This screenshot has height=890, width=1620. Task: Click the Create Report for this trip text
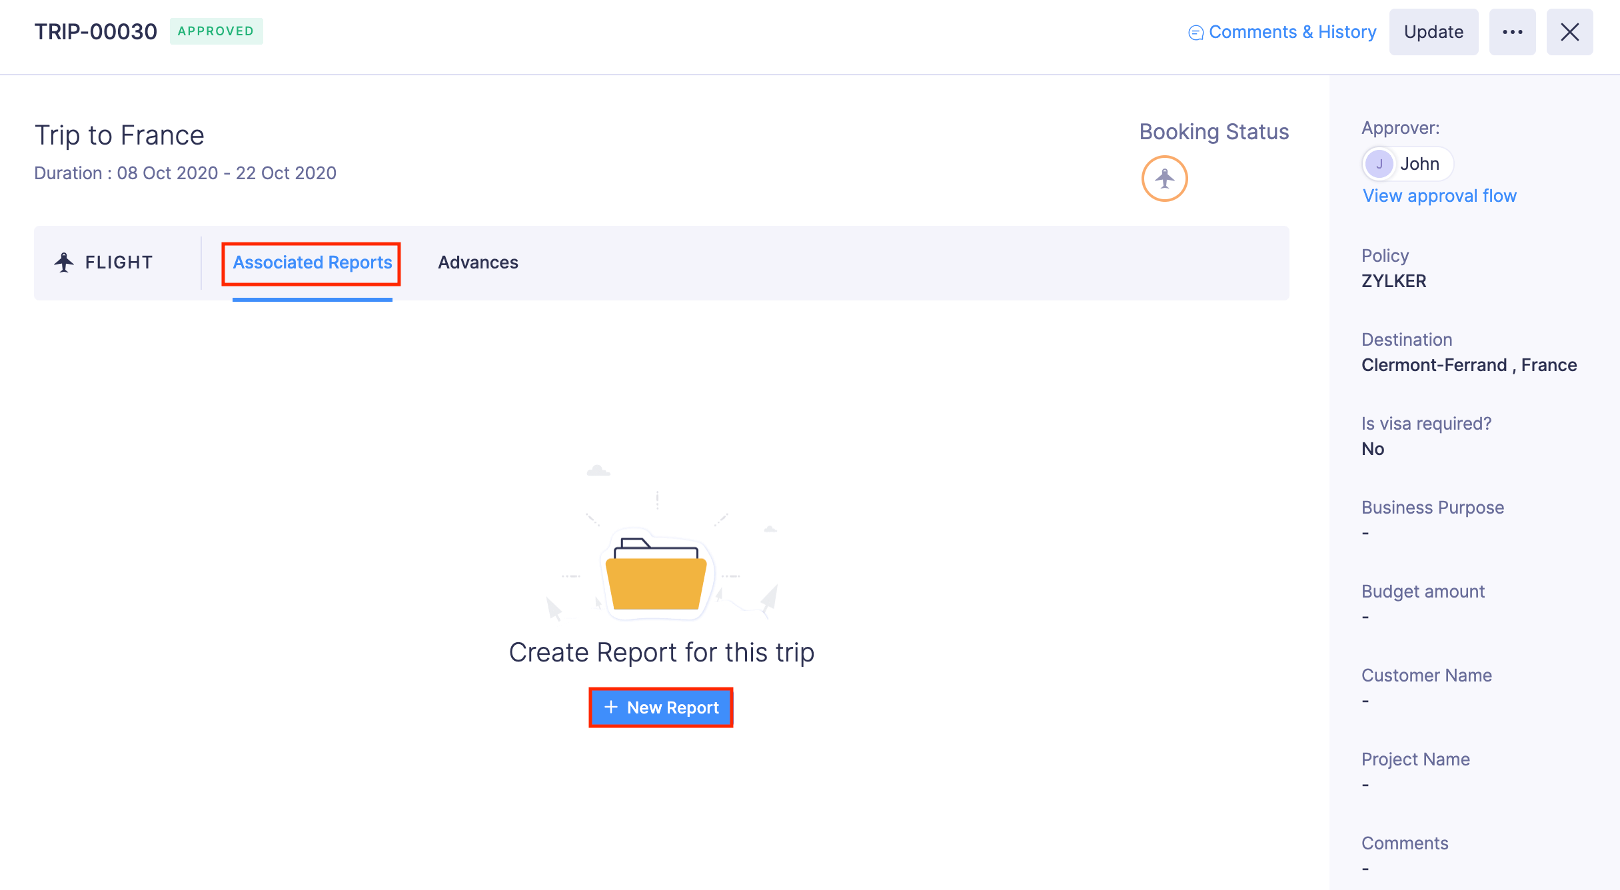pos(661,652)
